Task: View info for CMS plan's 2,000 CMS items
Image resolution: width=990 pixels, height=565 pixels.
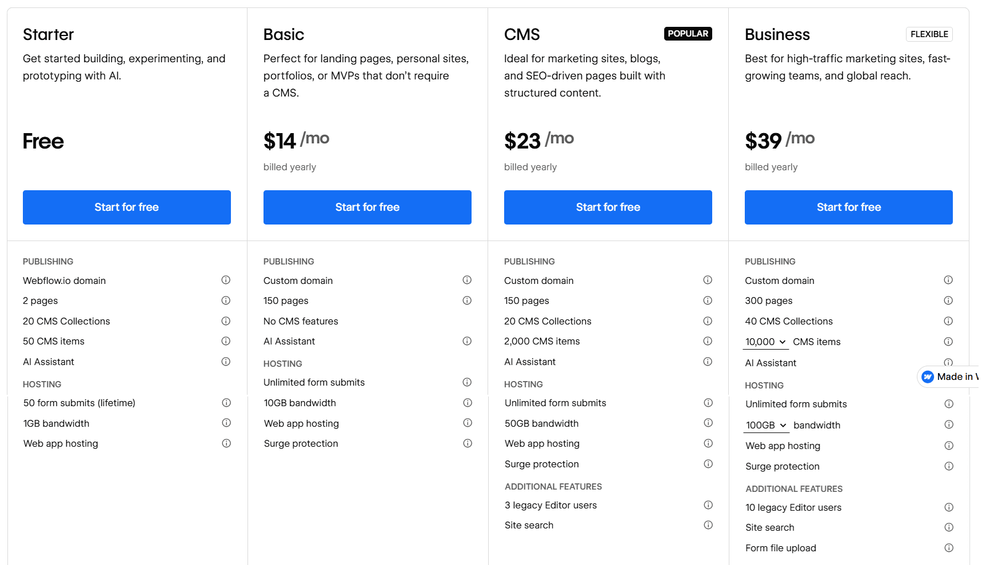Action: [708, 341]
